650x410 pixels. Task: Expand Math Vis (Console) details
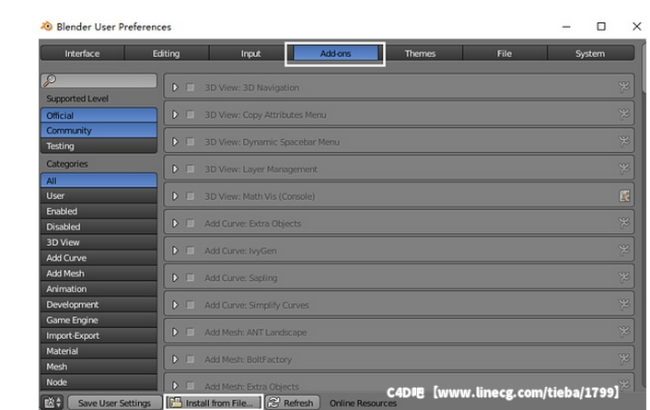pyautogui.click(x=175, y=196)
